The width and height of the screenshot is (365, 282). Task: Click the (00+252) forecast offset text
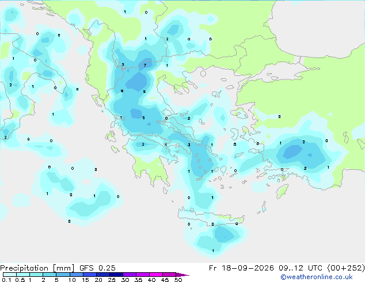[x=345, y=268]
